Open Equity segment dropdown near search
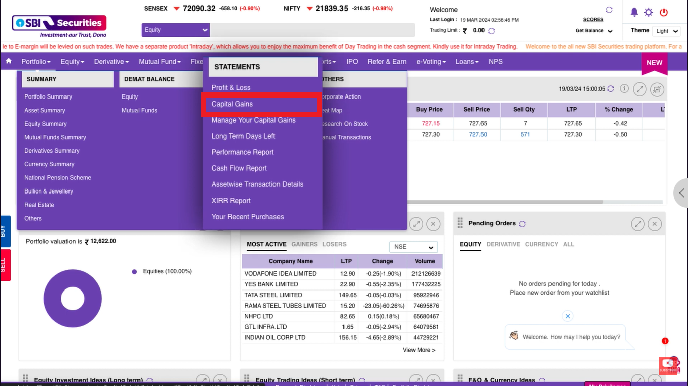This screenshot has height=386, width=688. pyautogui.click(x=175, y=30)
